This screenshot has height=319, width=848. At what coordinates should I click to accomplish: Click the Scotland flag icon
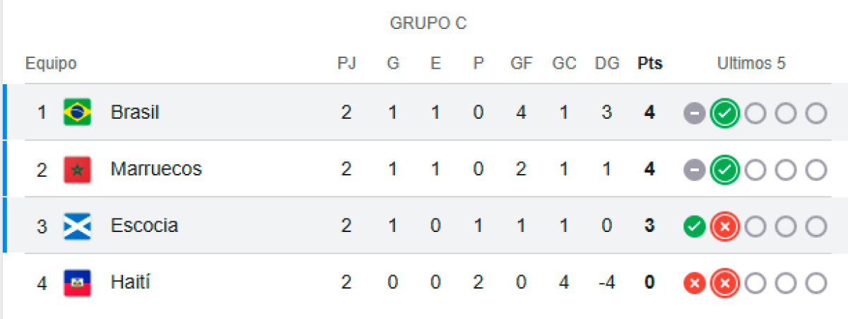77,226
